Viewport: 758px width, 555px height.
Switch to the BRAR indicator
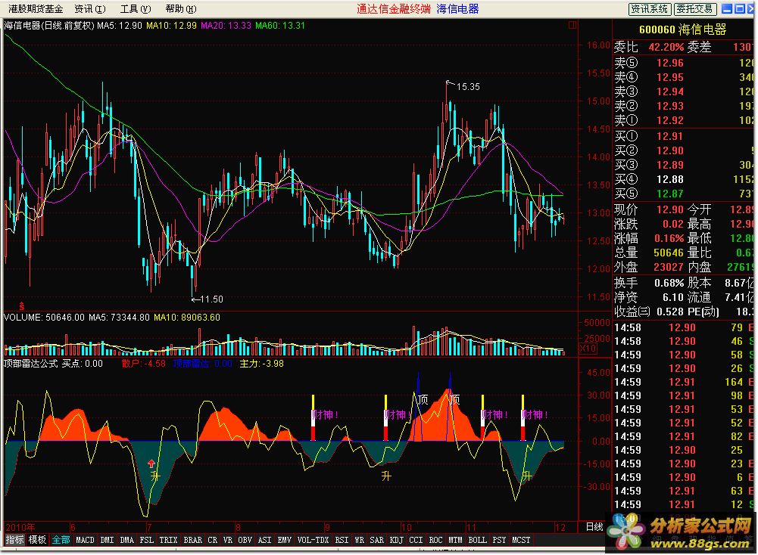[193, 540]
